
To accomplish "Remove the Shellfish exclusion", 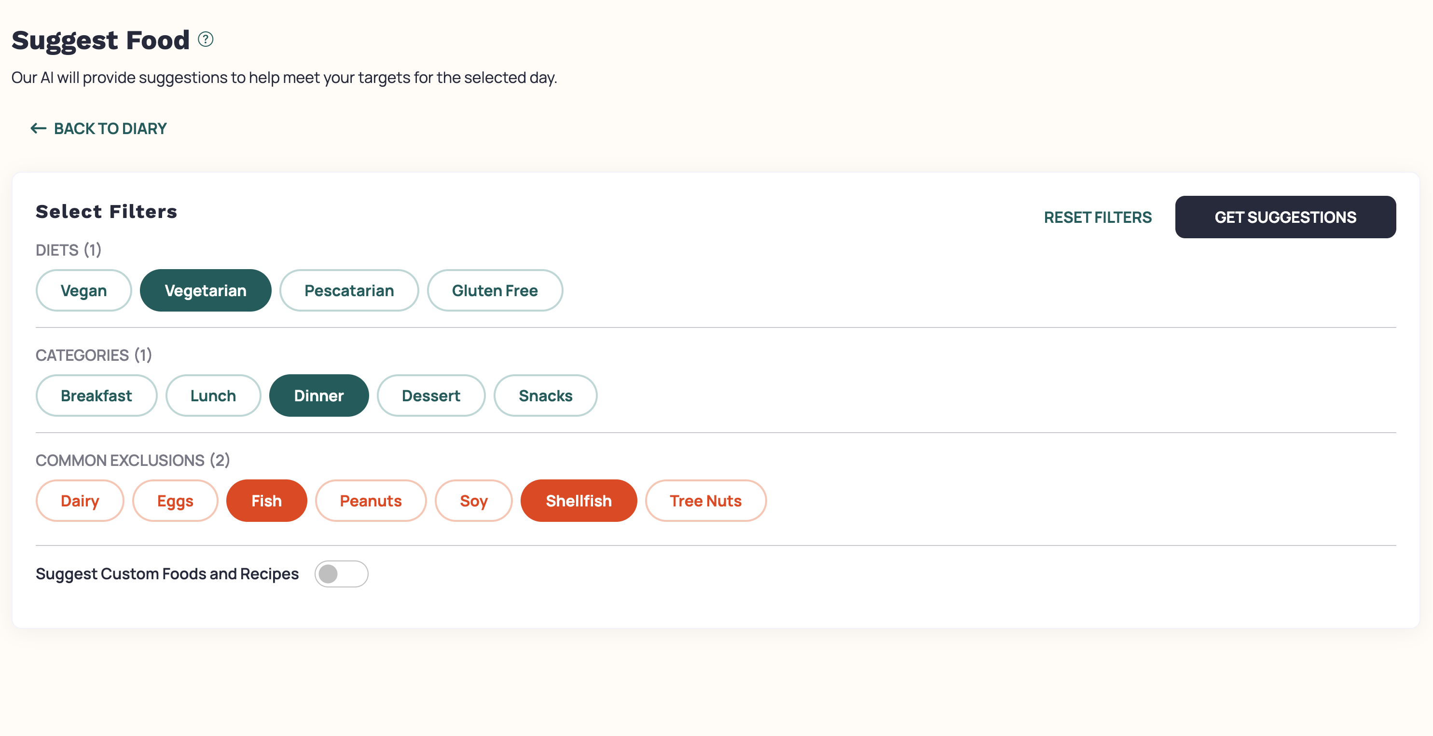I will (579, 501).
